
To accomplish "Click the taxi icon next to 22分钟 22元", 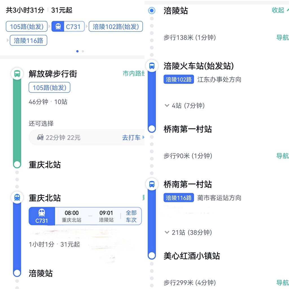I will pos(40,138).
